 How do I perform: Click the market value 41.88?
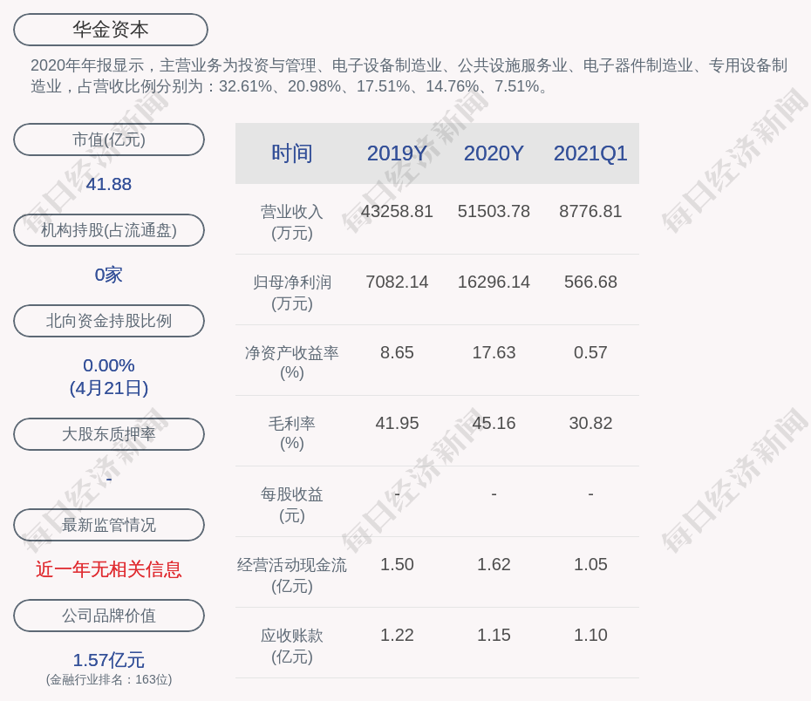109,184
